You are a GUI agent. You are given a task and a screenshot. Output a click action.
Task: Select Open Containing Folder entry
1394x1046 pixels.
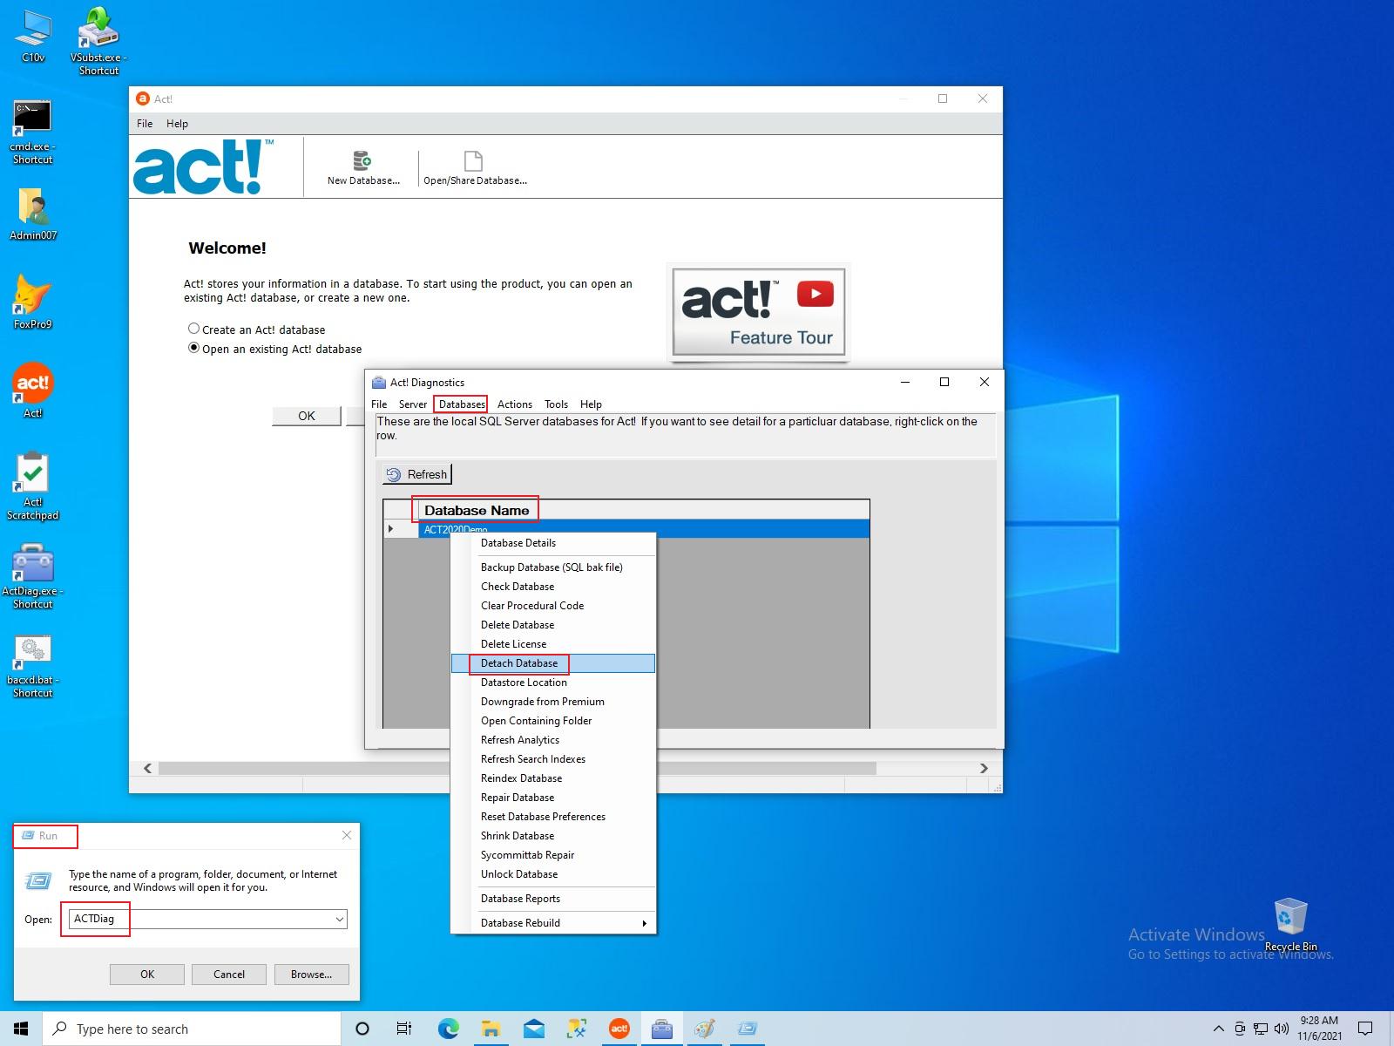click(x=552, y=721)
